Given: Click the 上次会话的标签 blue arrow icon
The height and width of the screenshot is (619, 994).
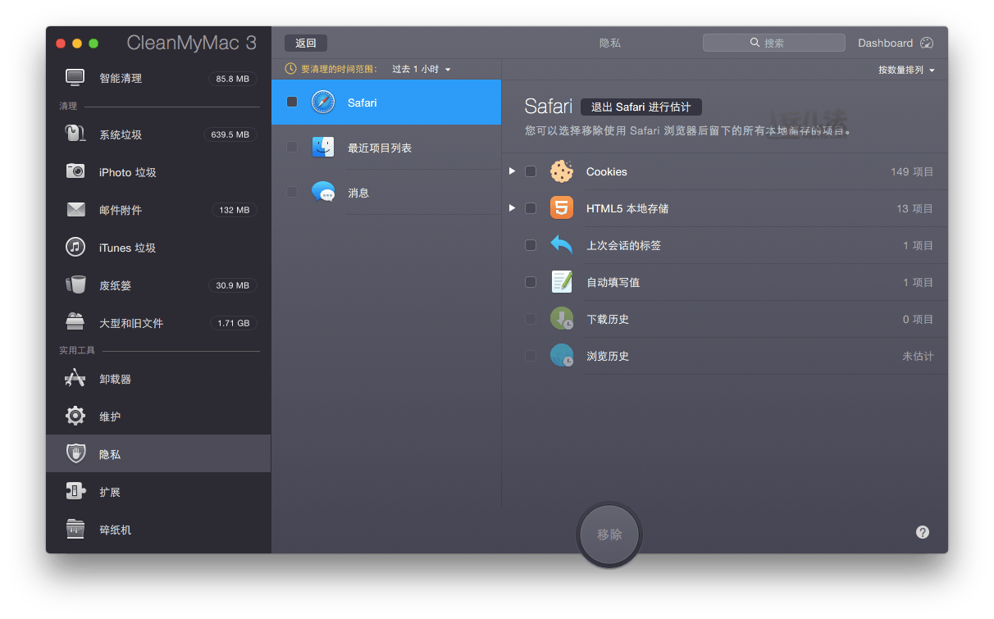Looking at the screenshot, I should [562, 245].
